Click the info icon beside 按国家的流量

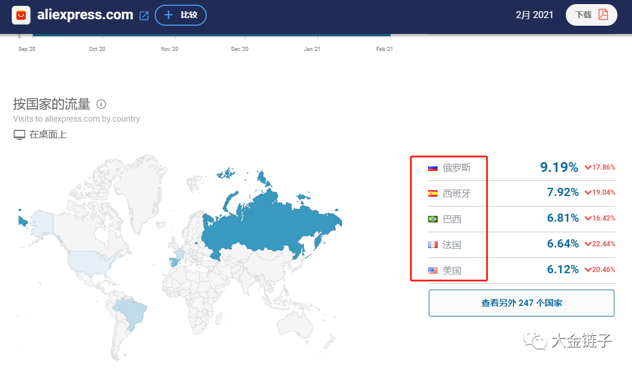point(101,104)
